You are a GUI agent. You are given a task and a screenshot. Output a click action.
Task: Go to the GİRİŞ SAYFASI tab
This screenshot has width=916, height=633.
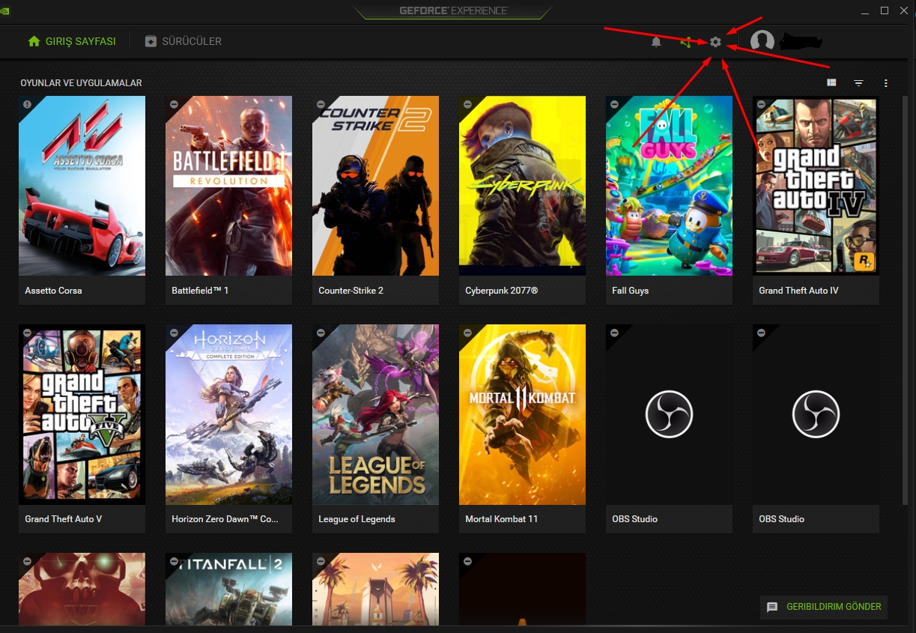[72, 41]
